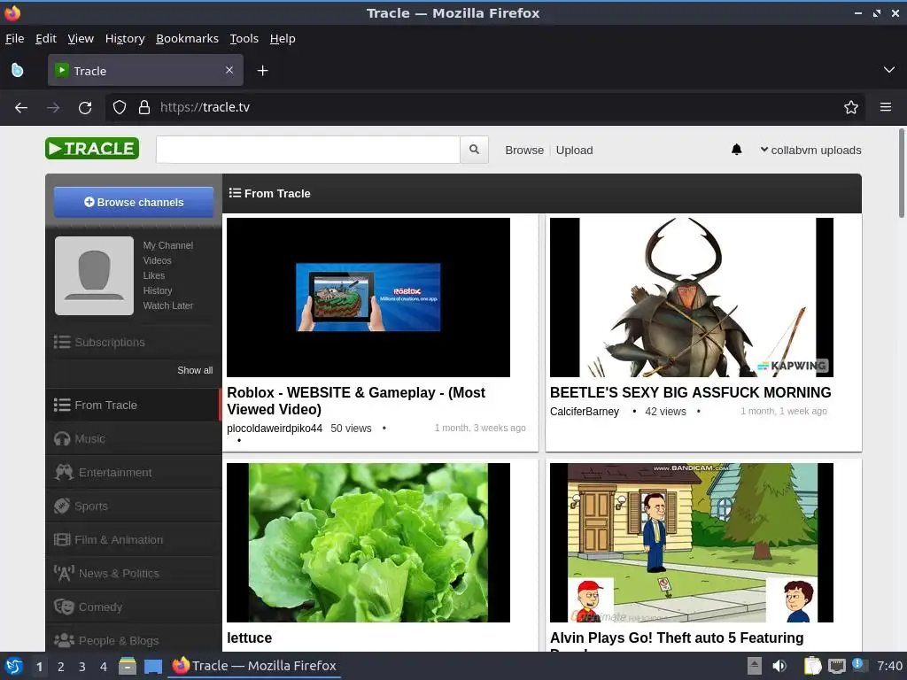Open the Edit menu
Image resolution: width=907 pixels, height=680 pixels.
point(46,39)
